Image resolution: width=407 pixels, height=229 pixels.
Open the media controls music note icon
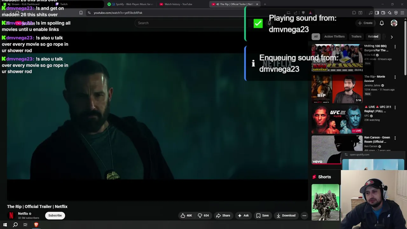(370, 13)
